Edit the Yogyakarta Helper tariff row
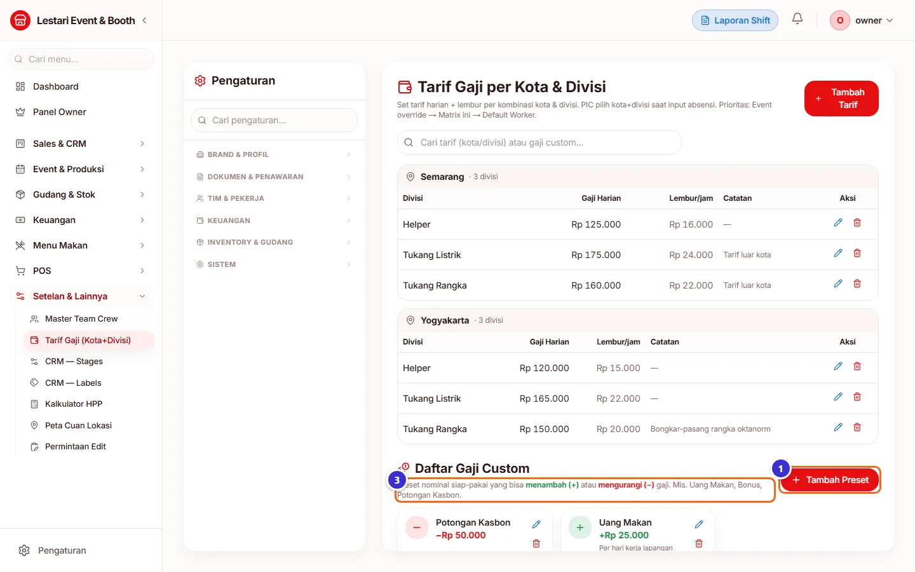 click(x=838, y=366)
